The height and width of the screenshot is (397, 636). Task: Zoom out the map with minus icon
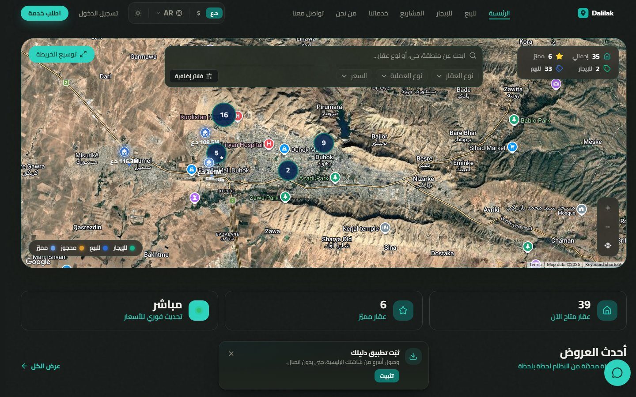click(608, 227)
